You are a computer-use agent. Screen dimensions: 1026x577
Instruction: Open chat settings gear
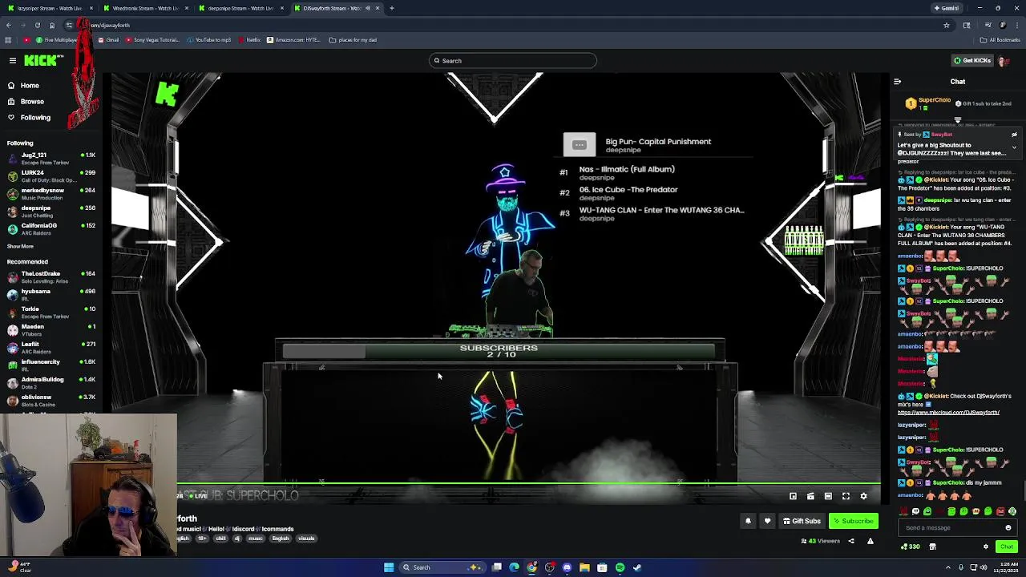click(986, 547)
